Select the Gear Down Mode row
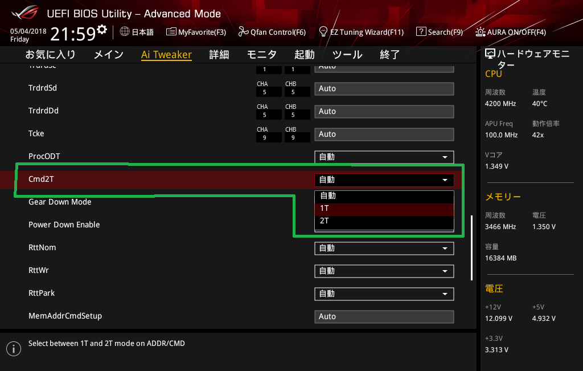 (60, 202)
